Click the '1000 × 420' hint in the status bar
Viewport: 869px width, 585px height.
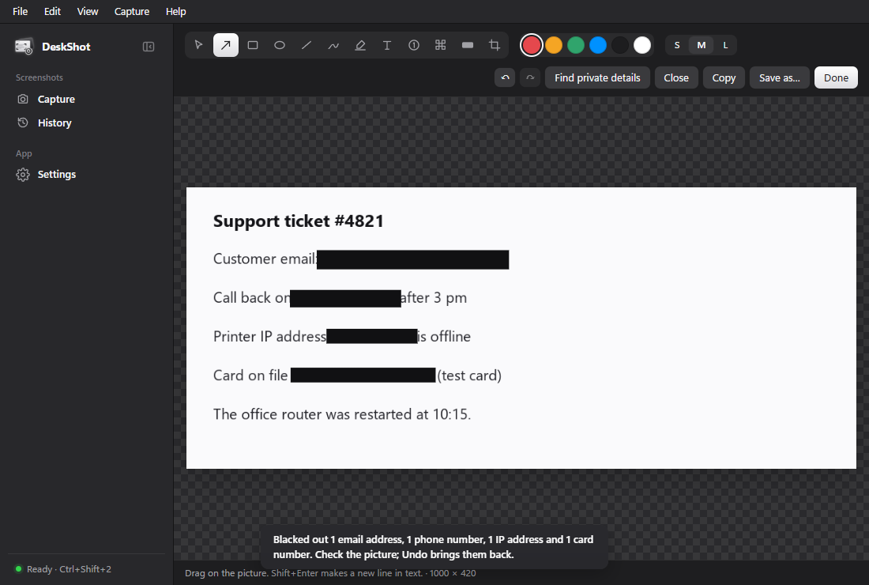pos(453,573)
